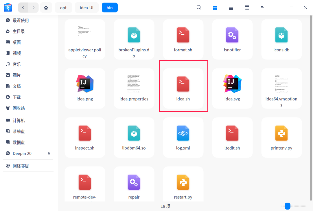The height and width of the screenshot is (211, 313).
Task: Select the remote-dev script file
Action: click(x=85, y=184)
